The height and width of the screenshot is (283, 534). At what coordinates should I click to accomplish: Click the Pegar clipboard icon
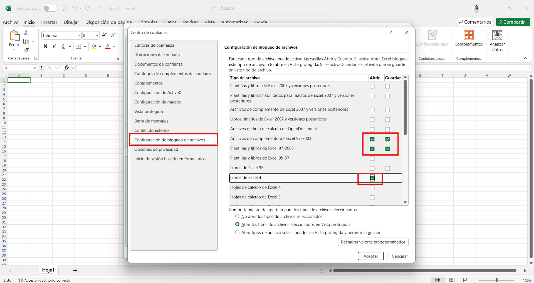tap(14, 36)
